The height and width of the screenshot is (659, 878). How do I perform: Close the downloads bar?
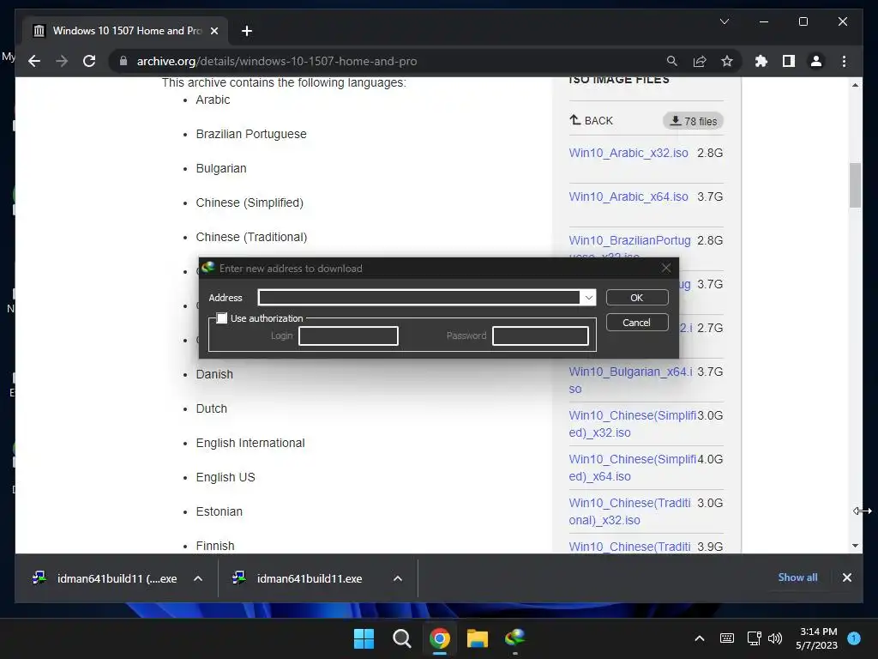coord(846,577)
